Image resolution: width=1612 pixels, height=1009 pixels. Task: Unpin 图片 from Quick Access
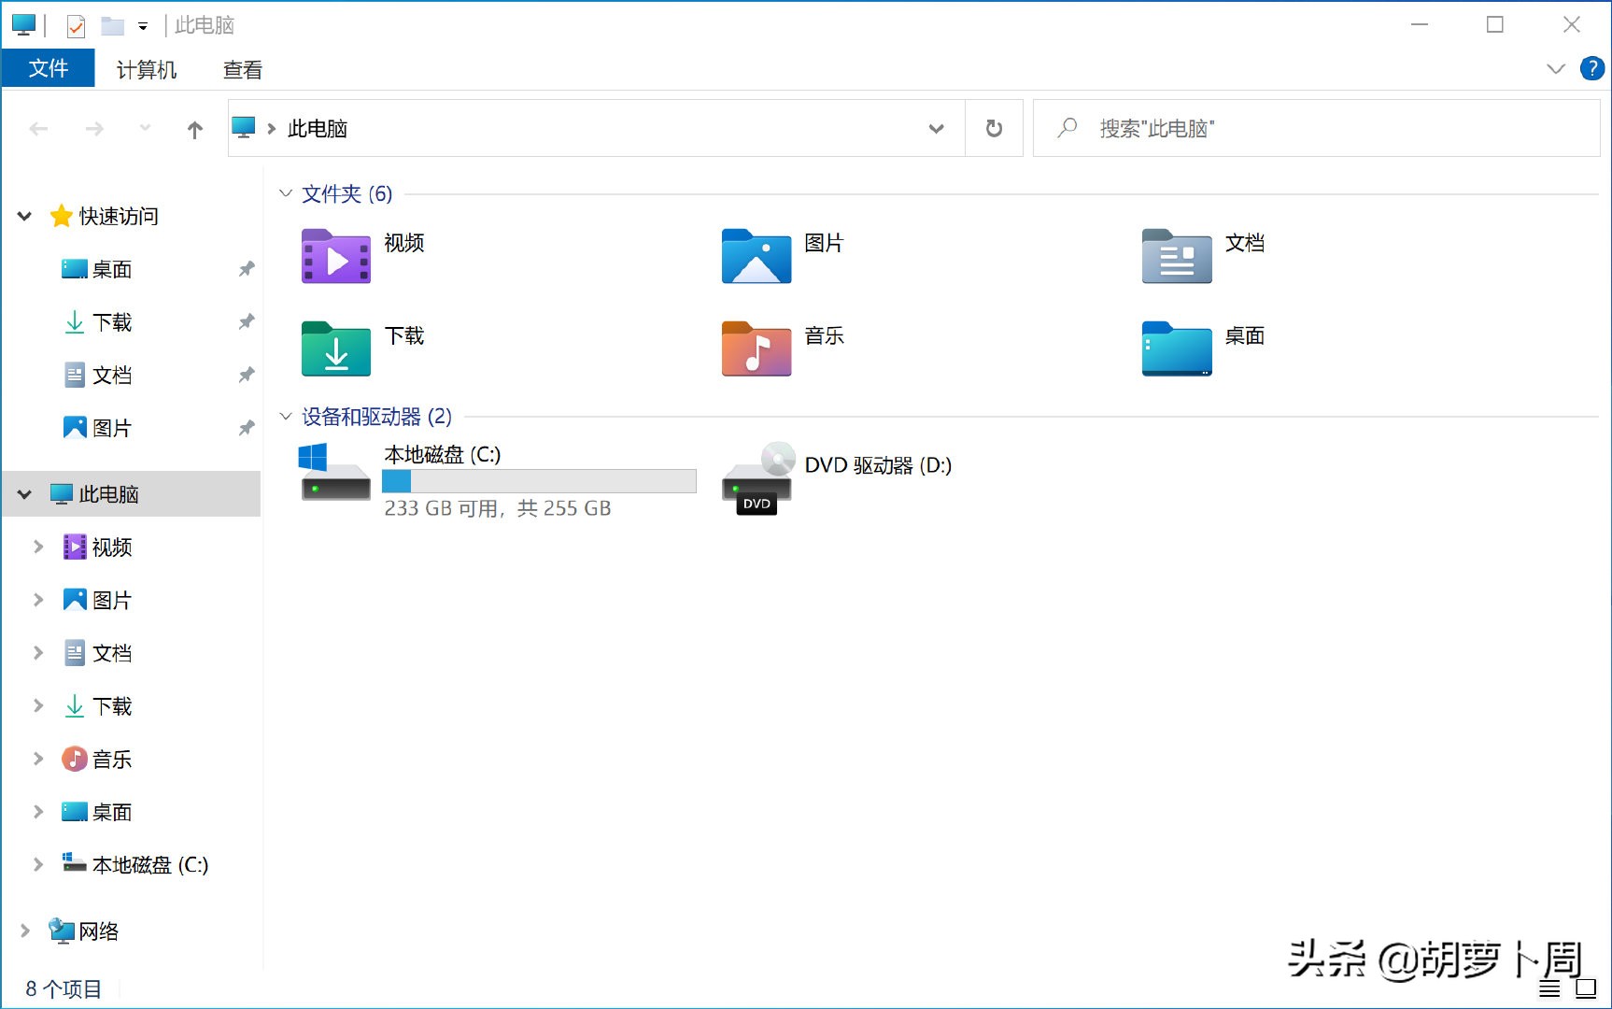click(x=246, y=427)
